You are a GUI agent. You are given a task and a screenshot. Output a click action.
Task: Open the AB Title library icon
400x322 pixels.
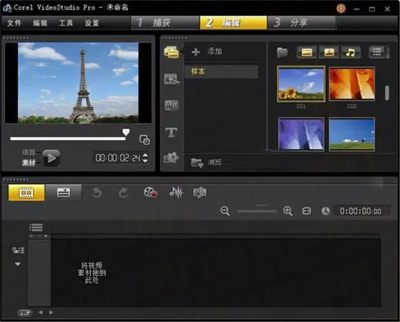click(x=172, y=105)
